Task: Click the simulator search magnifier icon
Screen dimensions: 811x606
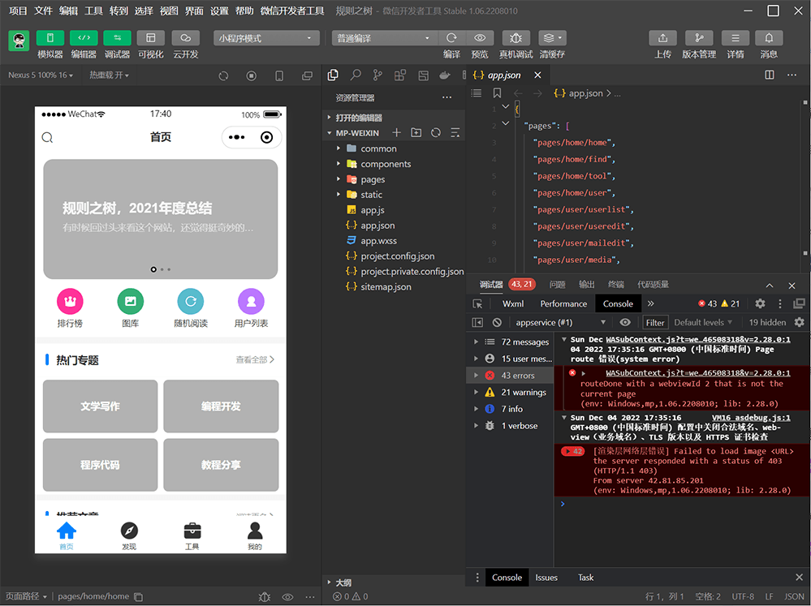Action: tap(47, 137)
